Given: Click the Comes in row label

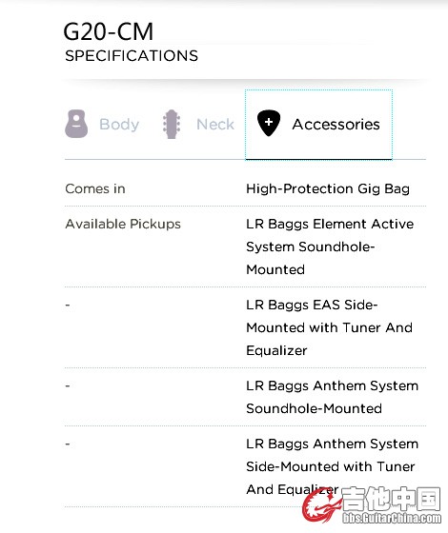Looking at the screenshot, I should pos(95,188).
